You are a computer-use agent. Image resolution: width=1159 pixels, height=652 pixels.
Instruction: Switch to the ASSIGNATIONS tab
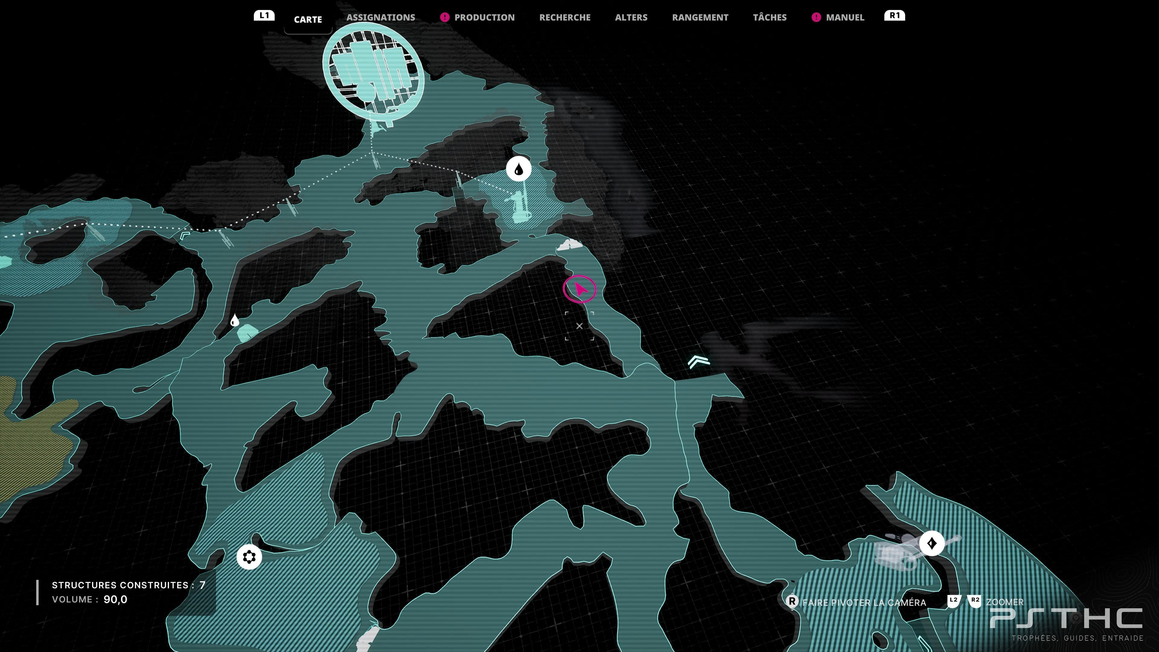pos(381,18)
